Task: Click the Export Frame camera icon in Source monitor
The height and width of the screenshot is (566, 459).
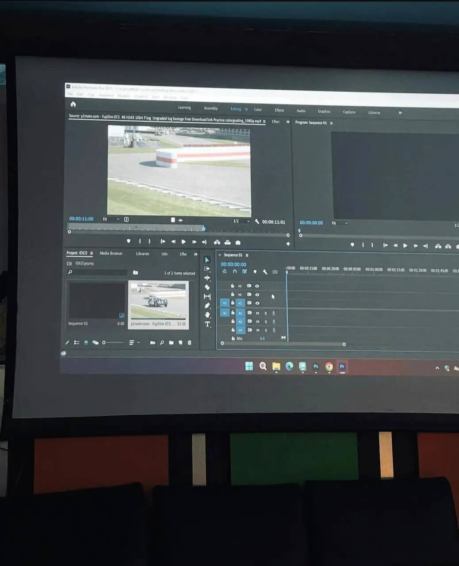Action: 238,242
